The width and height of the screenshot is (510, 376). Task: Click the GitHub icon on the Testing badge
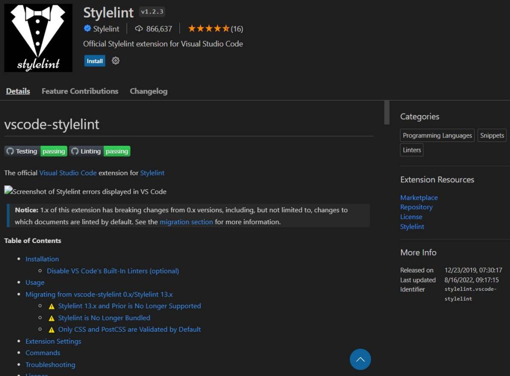click(9, 151)
